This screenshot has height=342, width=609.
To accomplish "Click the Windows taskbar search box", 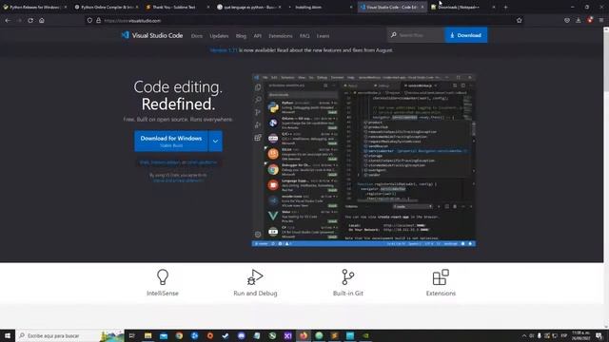I will (x=69, y=335).
